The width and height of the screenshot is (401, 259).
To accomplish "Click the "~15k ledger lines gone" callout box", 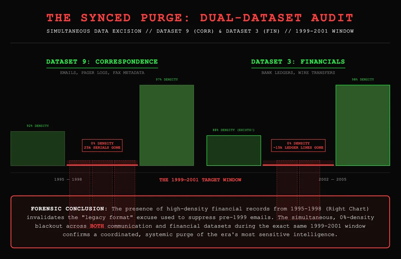I will click(298, 145).
